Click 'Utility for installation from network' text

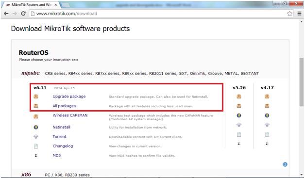click(x=138, y=127)
